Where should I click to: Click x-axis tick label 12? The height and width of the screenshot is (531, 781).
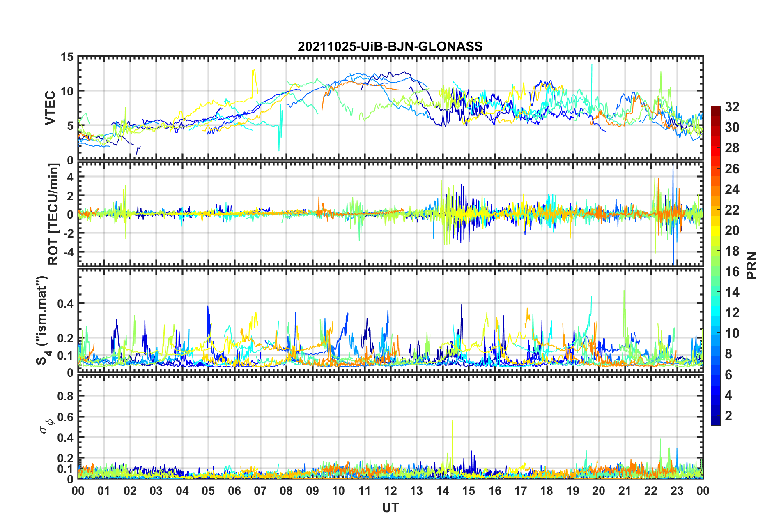390,491
